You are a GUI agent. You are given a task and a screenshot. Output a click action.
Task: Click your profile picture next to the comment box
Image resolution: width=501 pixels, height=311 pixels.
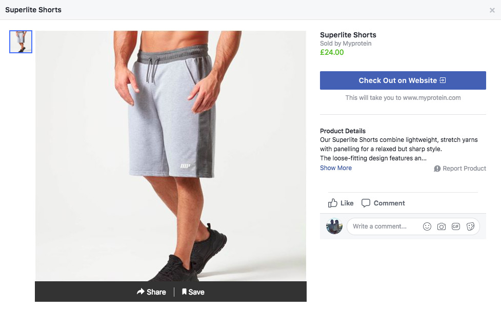click(x=334, y=226)
